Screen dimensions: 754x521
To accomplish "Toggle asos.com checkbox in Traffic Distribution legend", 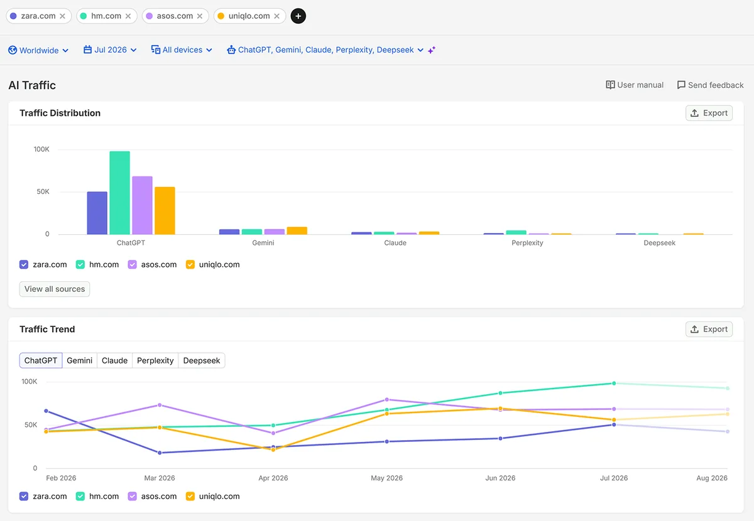I will point(133,265).
